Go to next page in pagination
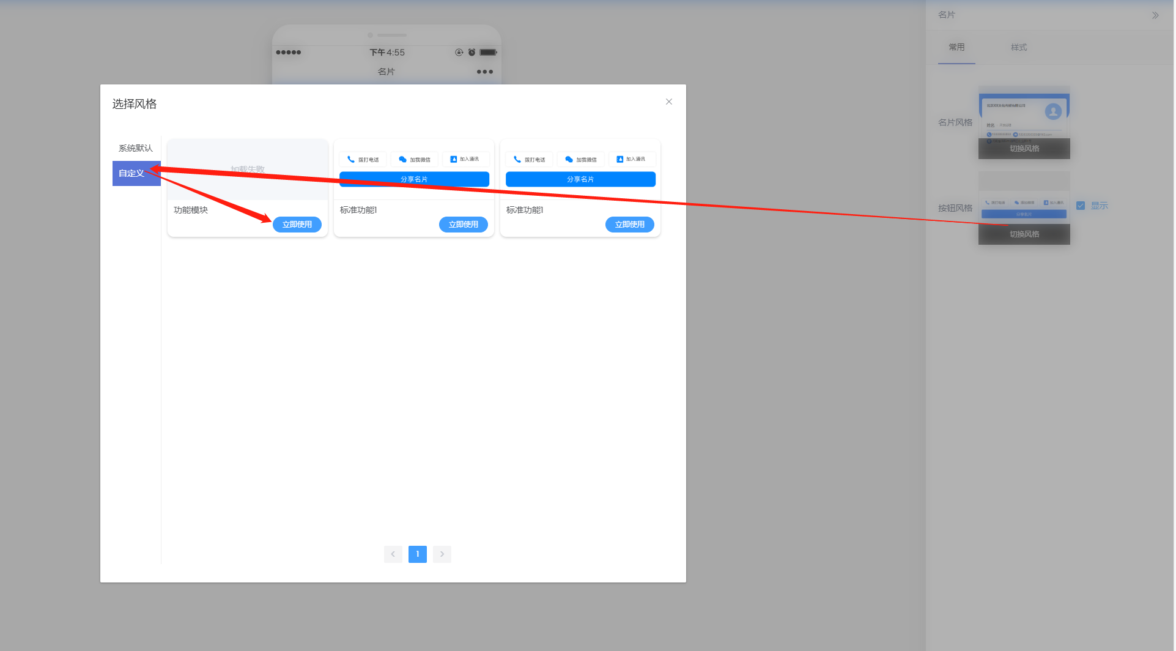 (442, 554)
